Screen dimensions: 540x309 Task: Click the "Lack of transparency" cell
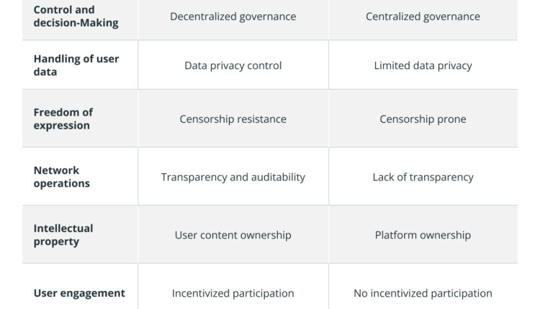(423, 177)
